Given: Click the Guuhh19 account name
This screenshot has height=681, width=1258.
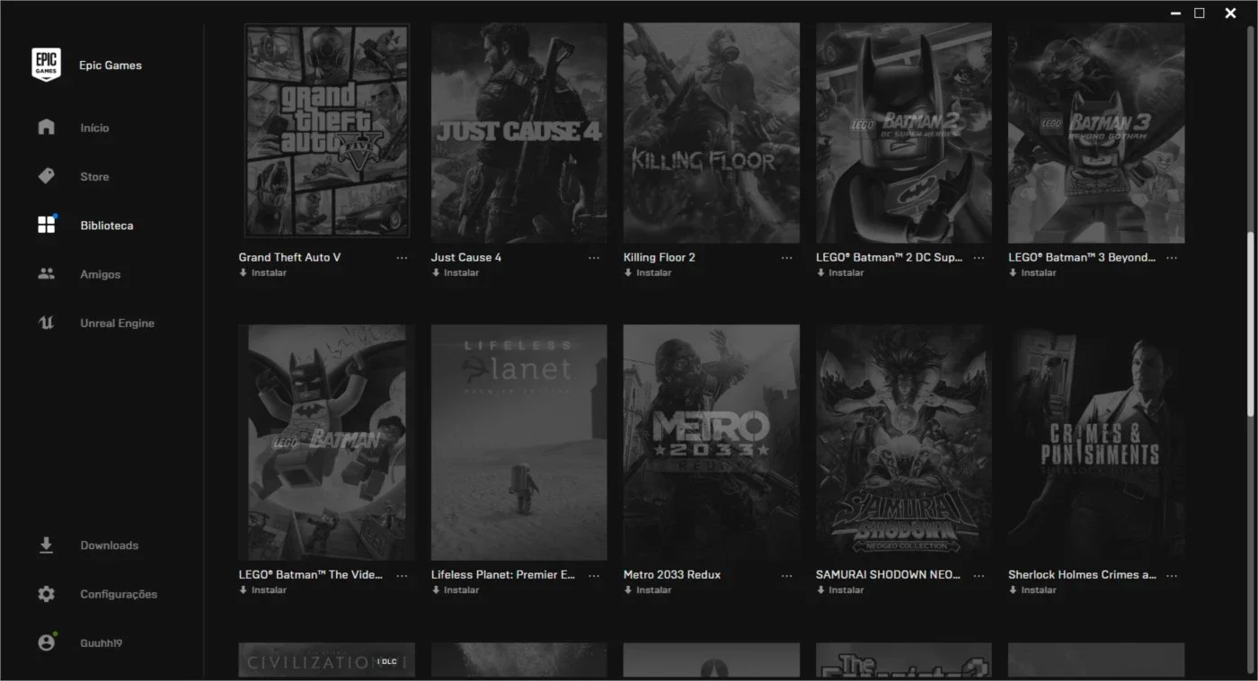Looking at the screenshot, I should tap(101, 643).
